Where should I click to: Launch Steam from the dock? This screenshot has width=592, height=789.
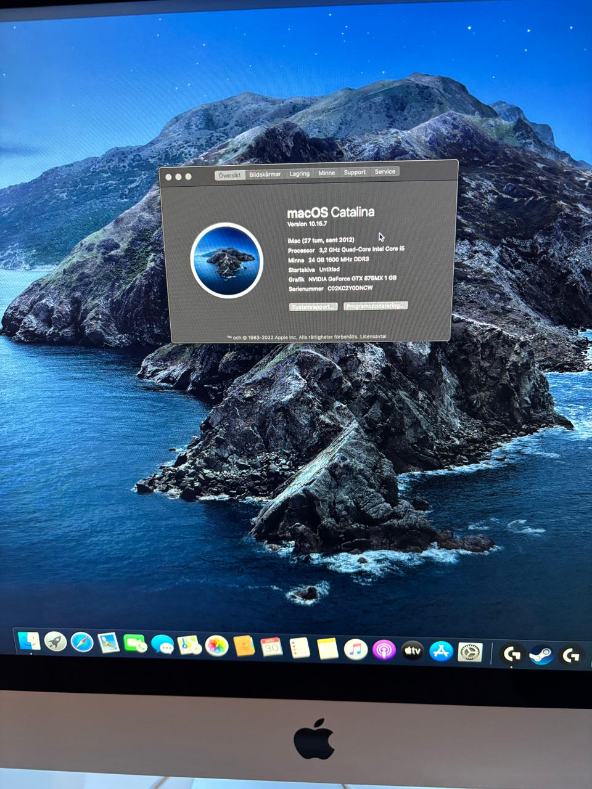coord(541,655)
